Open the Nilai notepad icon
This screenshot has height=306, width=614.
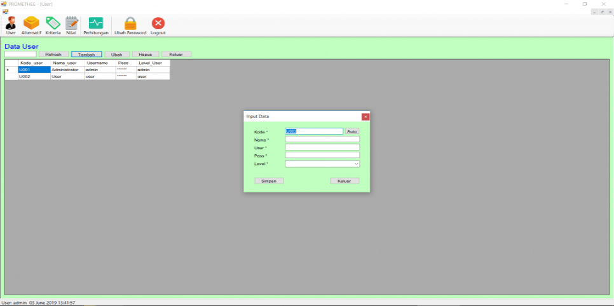click(71, 24)
